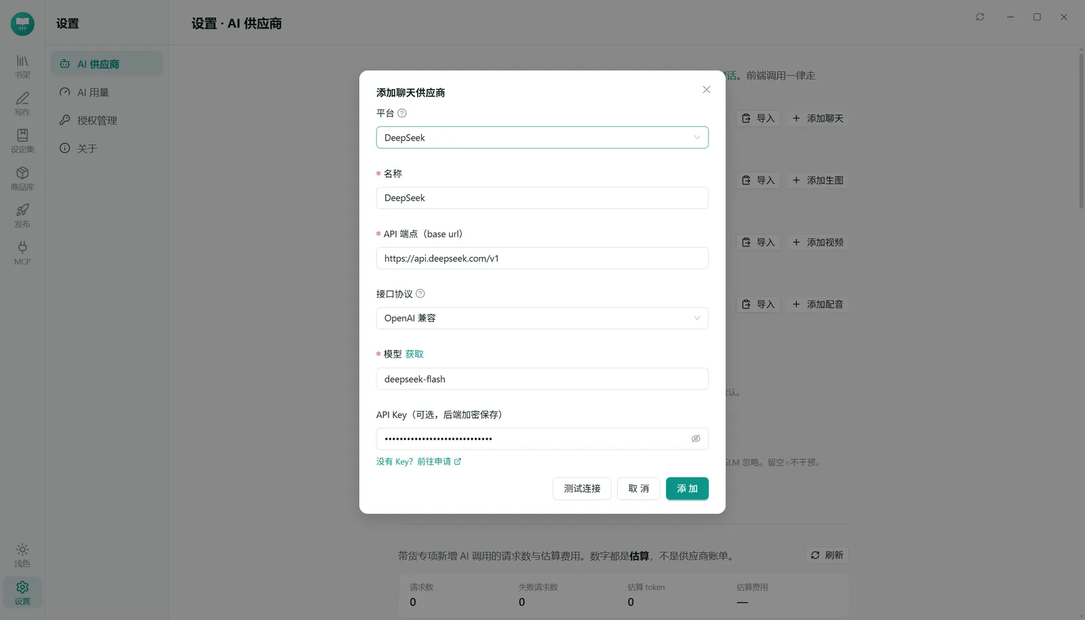Click the help icon next to 接口协议
The height and width of the screenshot is (620, 1085).
coord(420,294)
